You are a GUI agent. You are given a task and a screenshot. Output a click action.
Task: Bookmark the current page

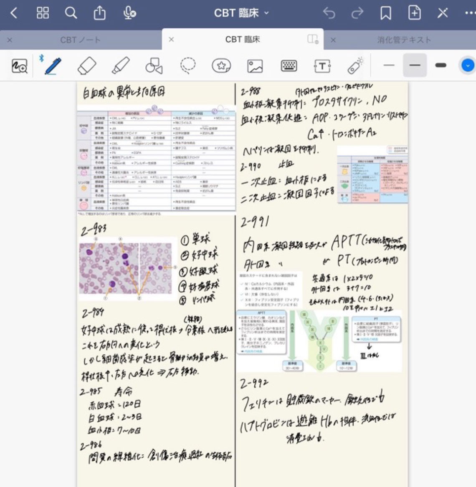(385, 13)
